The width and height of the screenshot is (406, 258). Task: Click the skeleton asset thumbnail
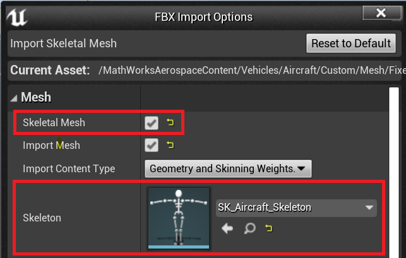point(179,218)
